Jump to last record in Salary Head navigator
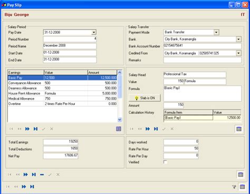Image resolution: width=250 pixels, height=194 pixels. tap(156, 129)
